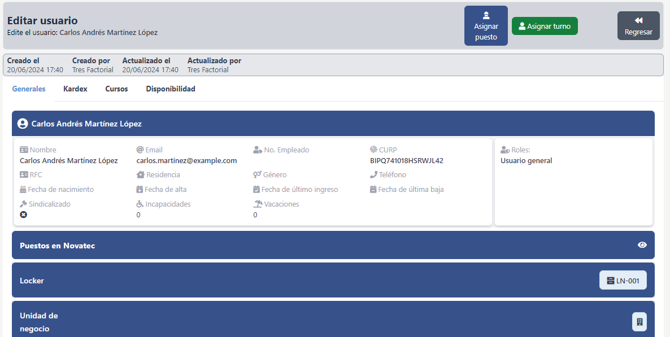Toggle visibility eye in Puestos en Novatec

[x=642, y=245]
